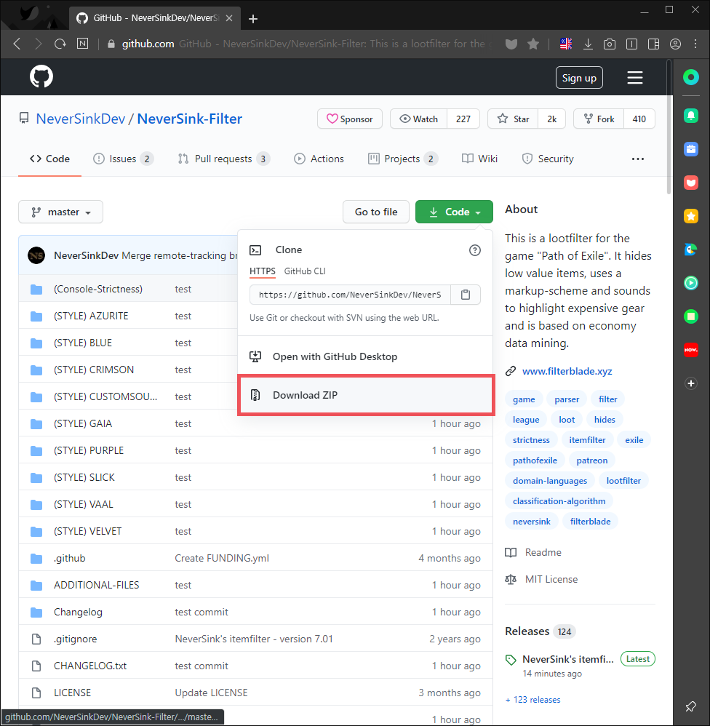Image resolution: width=710 pixels, height=726 pixels.
Task: Choose Download ZIP
Action: (366, 395)
